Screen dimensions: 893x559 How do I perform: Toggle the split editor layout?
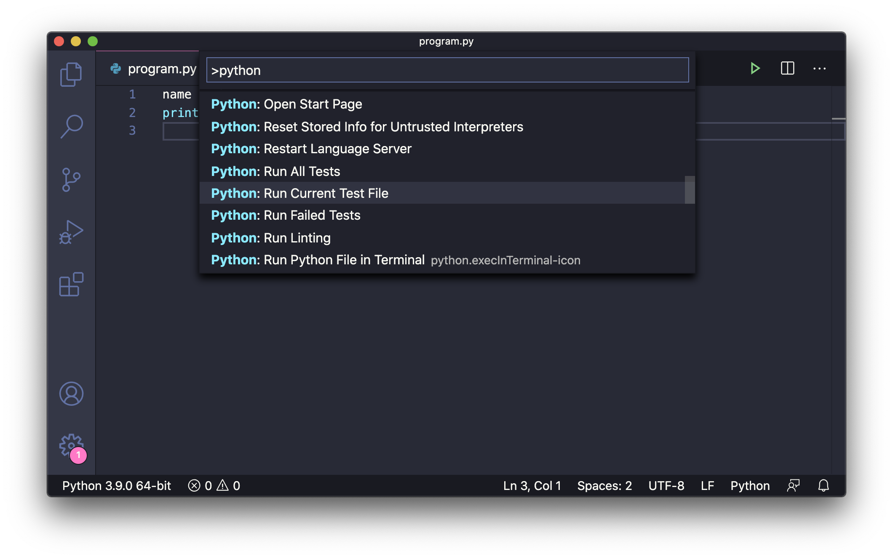click(x=787, y=68)
